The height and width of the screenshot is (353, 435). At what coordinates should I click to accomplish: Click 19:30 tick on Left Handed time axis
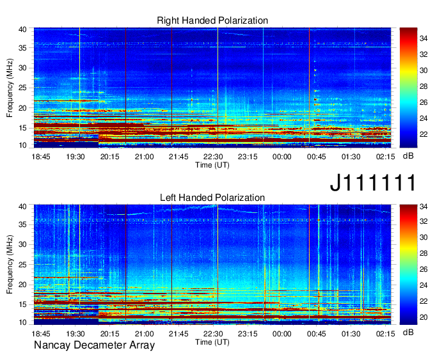pos(75,334)
